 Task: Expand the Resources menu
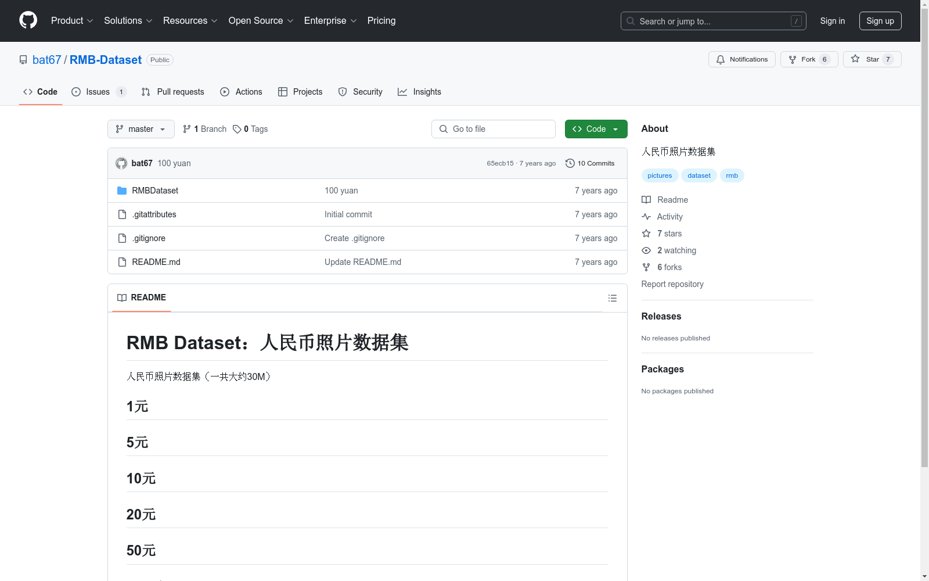click(x=190, y=20)
